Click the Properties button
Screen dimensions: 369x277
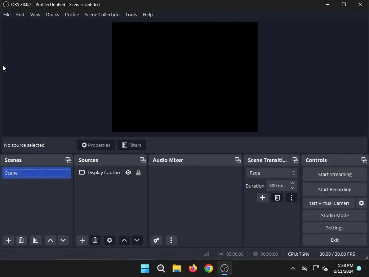(96, 145)
